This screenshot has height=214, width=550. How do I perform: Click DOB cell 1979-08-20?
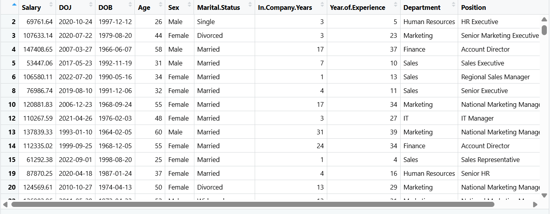(115, 35)
